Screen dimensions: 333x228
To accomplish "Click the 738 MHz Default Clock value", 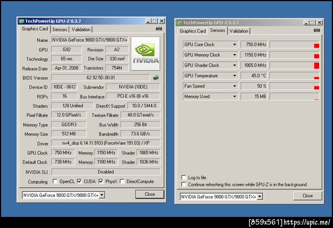I will [x=63, y=162].
